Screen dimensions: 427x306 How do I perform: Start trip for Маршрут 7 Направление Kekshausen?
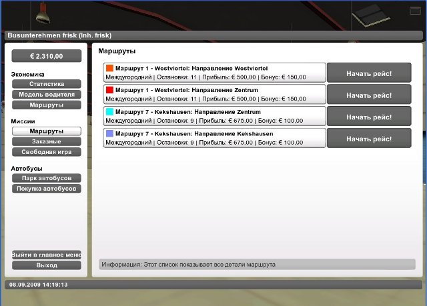[x=369, y=138]
